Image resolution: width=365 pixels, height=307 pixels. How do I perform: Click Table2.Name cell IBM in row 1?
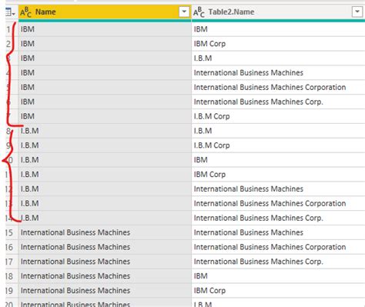click(278, 29)
